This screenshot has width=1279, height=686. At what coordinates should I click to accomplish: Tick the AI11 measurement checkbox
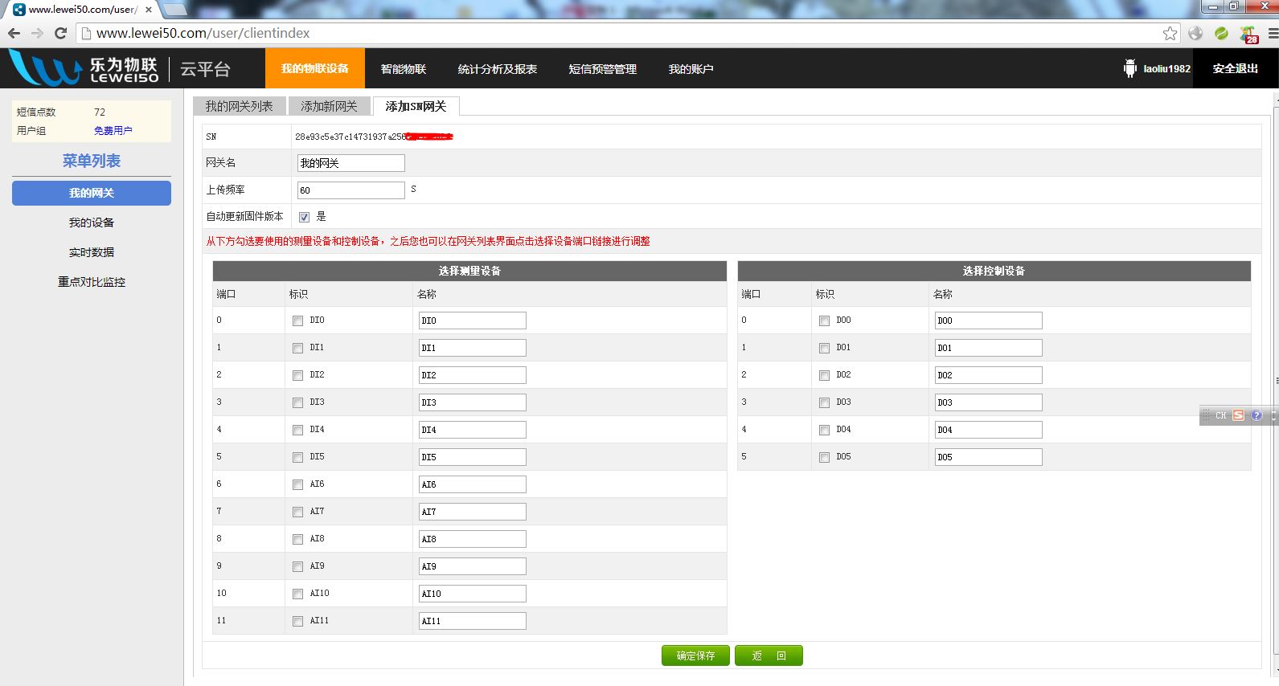point(297,621)
